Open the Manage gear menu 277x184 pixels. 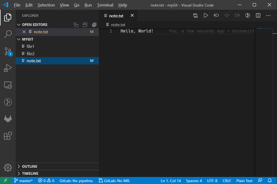point(8,167)
